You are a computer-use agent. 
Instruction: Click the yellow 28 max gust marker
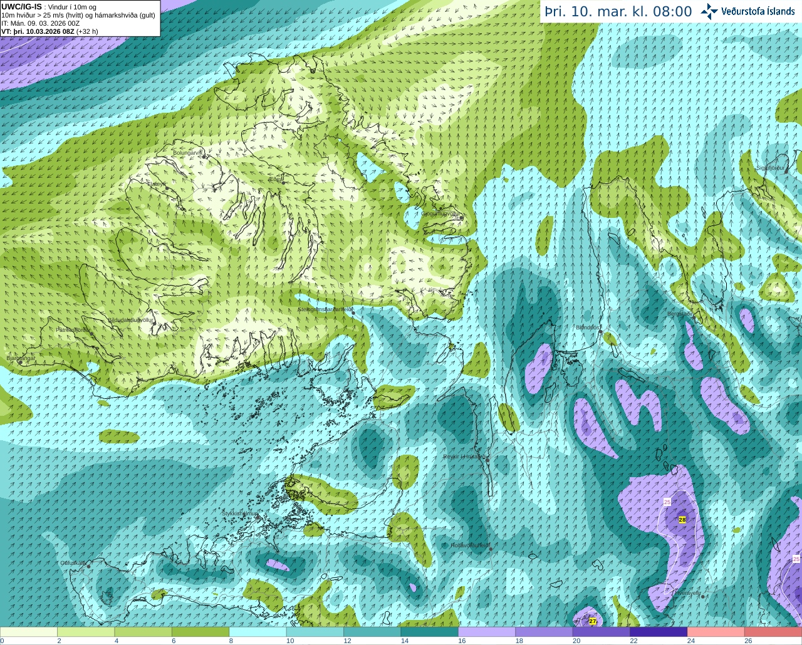[682, 520]
